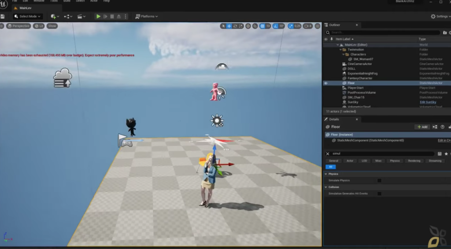
Task: Select the Scale tool in viewport toolbar
Action: [241, 26]
